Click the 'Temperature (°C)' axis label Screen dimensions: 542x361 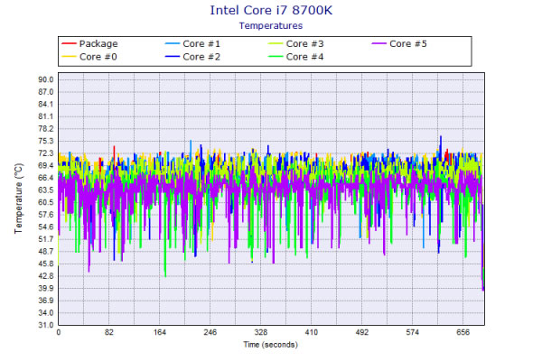(18, 199)
